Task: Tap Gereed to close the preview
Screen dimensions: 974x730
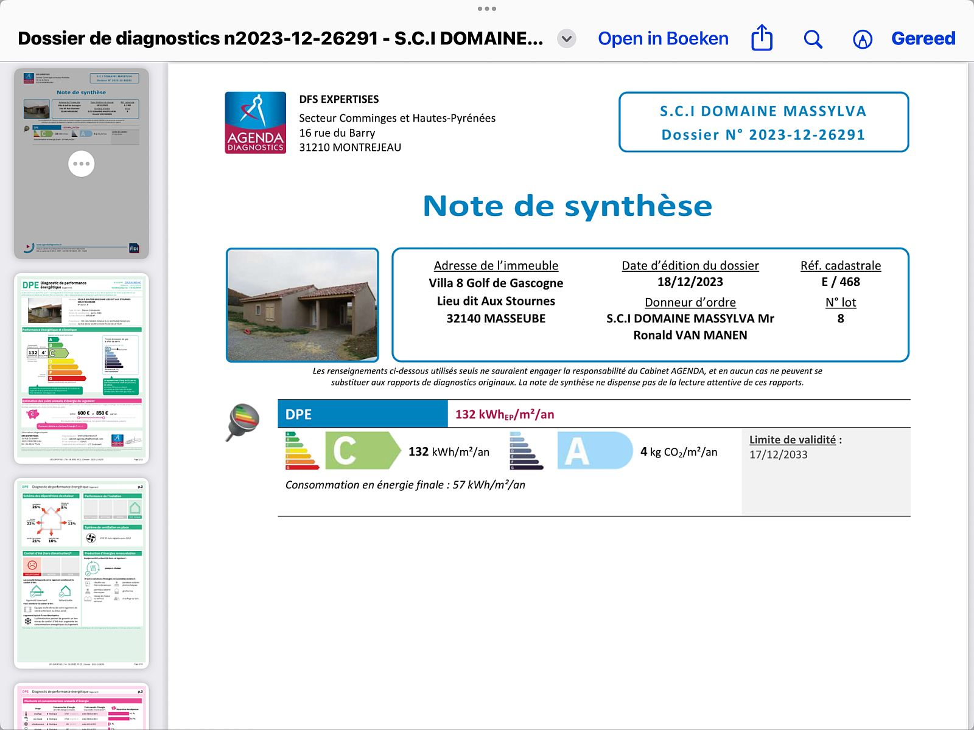Action: click(923, 38)
